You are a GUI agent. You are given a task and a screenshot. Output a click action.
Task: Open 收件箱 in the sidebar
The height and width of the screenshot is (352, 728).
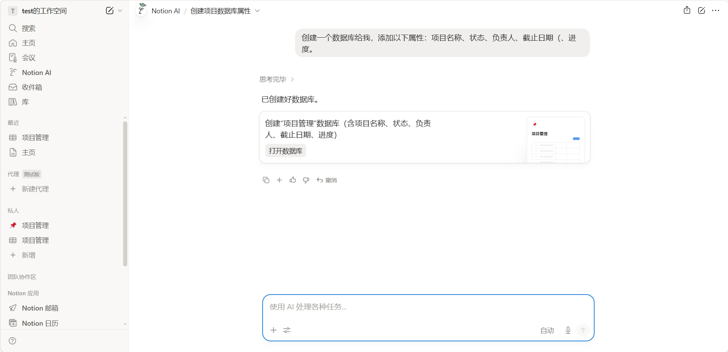32,87
